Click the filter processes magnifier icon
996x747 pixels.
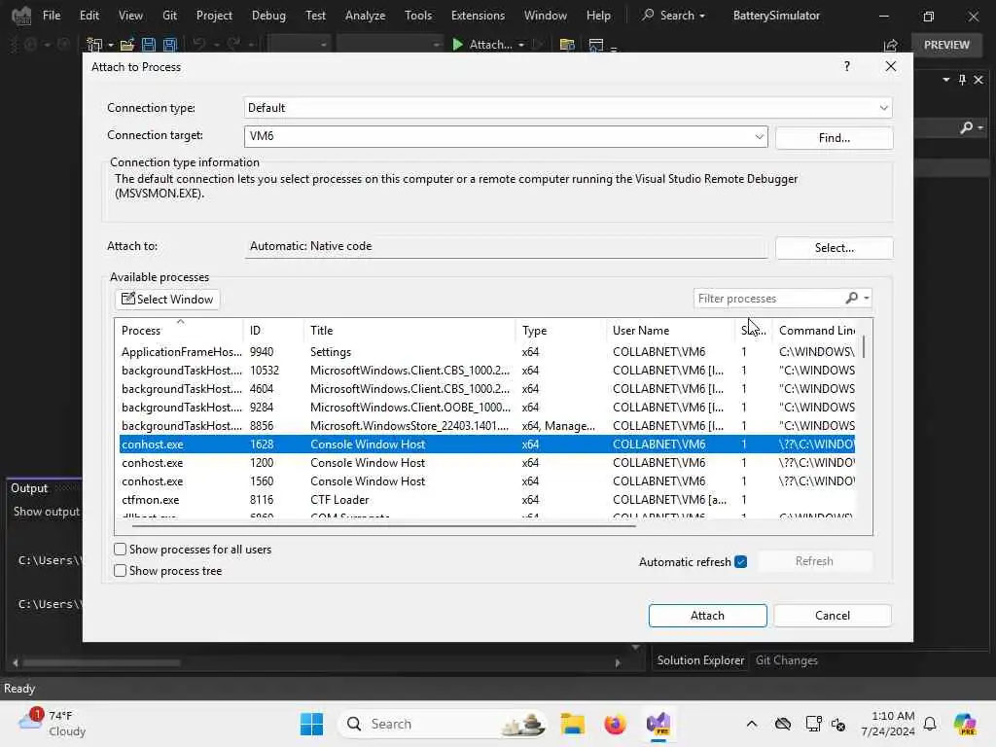coord(852,298)
